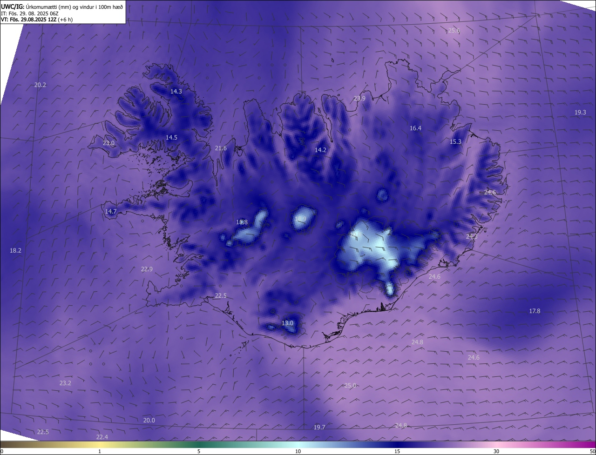This screenshot has width=596, height=455.
Task: Click the 20.2 value label on the map
Action: (41, 85)
